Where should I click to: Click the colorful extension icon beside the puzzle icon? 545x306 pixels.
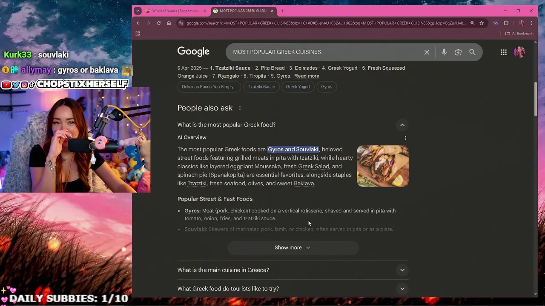(496, 23)
